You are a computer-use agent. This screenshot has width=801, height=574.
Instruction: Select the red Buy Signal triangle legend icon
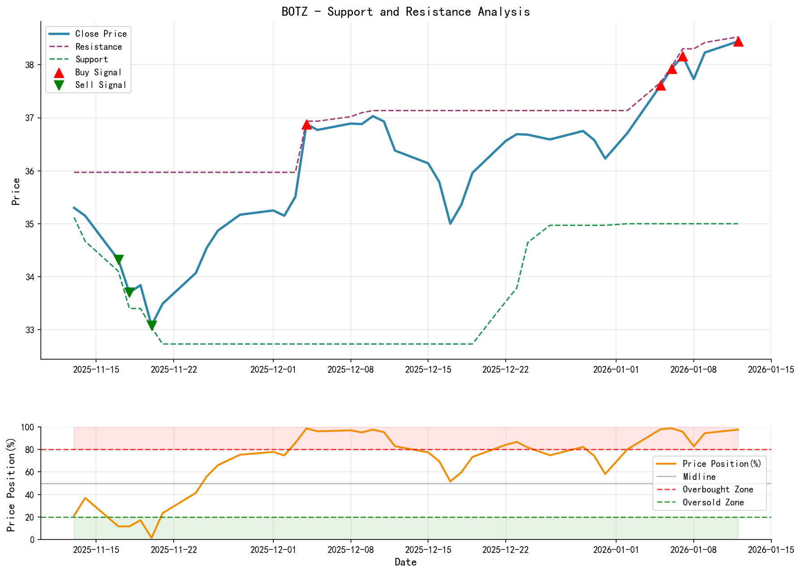[x=58, y=72]
